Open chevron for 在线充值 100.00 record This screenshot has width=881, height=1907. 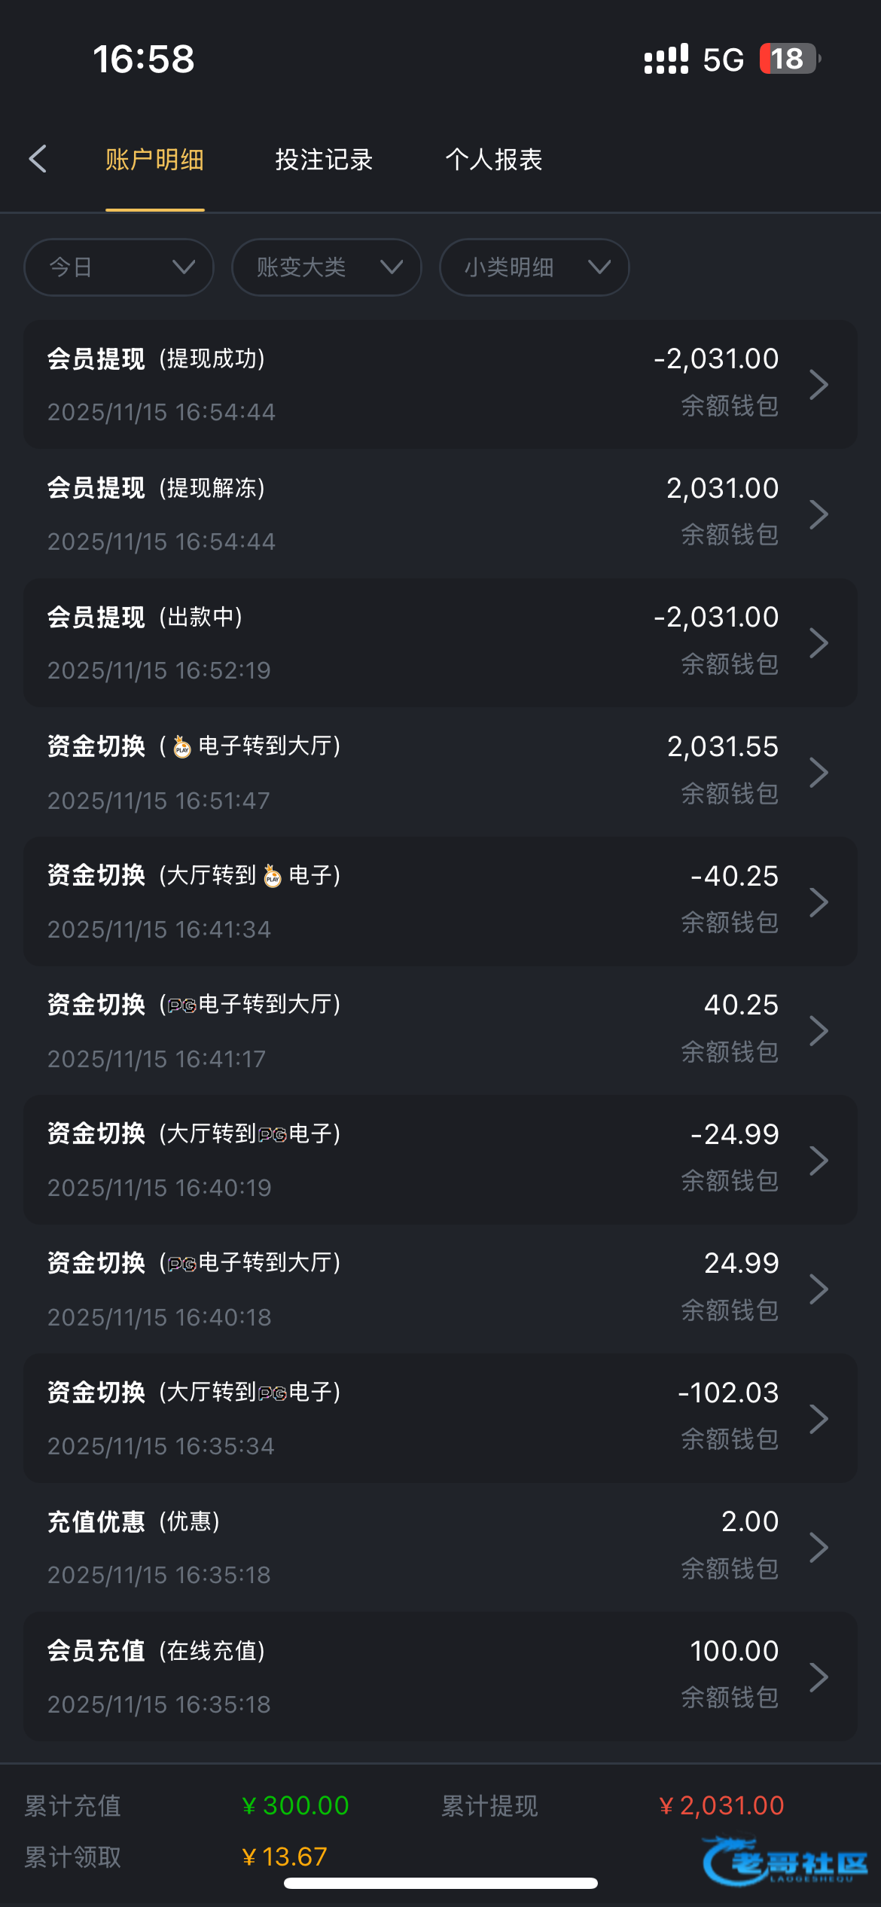click(x=819, y=1677)
